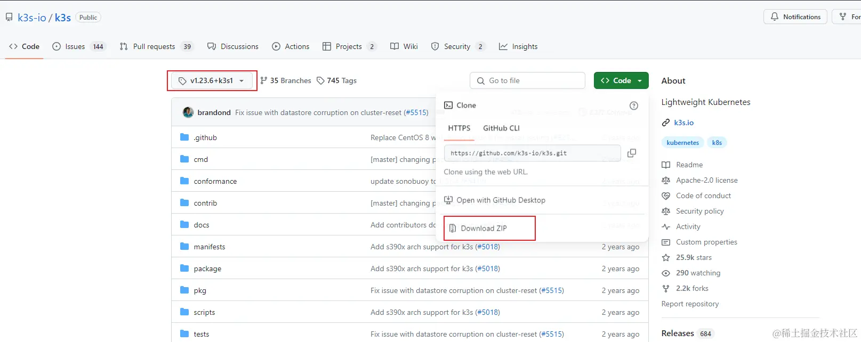Click the star icon in About
This screenshot has height=342, width=861.
tap(666, 257)
